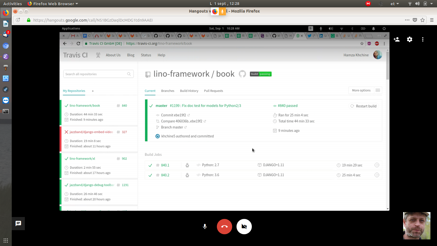Click the build passing badge
437x246 pixels.
coord(261,74)
